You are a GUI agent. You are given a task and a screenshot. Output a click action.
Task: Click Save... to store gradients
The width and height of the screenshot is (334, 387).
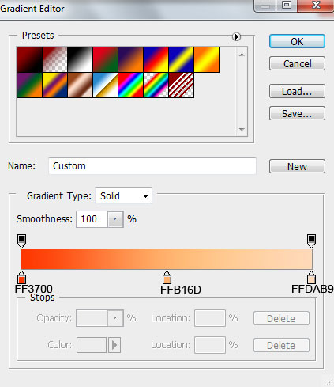point(297,113)
